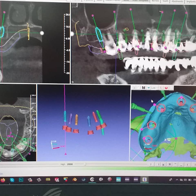
Task: Click the battery icon in system tray
Action: pyautogui.click(x=190, y=180)
